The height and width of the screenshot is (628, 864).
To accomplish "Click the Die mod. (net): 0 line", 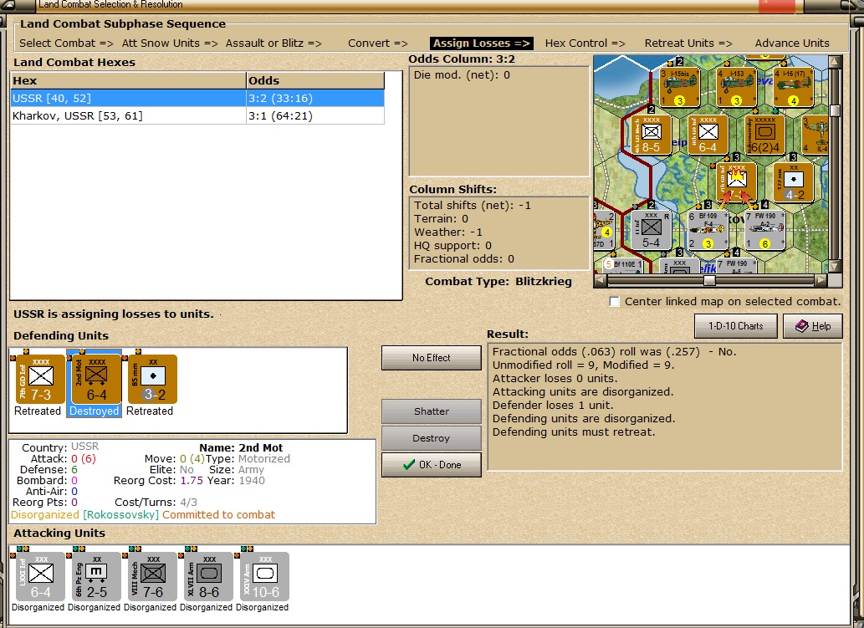I will click(x=462, y=75).
